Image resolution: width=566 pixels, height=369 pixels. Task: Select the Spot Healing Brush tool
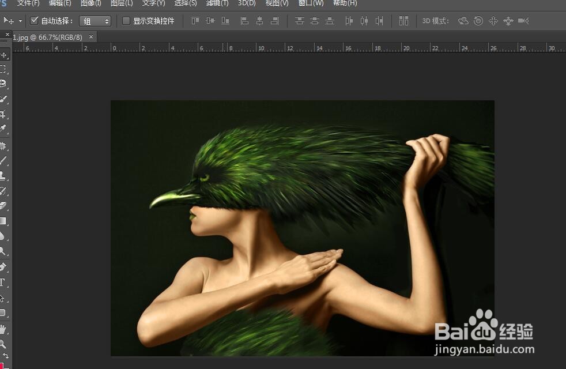[3, 146]
